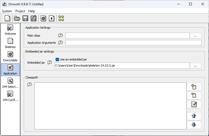Click the embedded jar path field
This screenshot has height=136, width=209.
point(122,65)
